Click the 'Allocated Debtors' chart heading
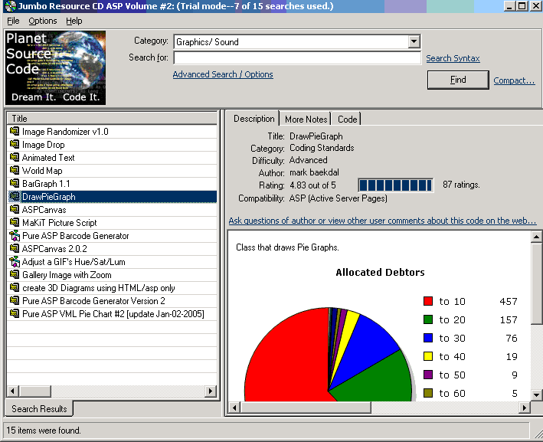 tap(380, 272)
